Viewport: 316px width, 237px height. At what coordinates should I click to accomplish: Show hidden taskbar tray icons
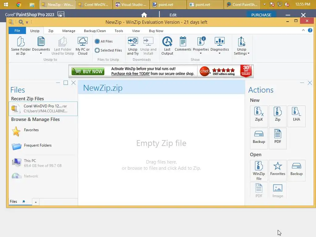264,4
